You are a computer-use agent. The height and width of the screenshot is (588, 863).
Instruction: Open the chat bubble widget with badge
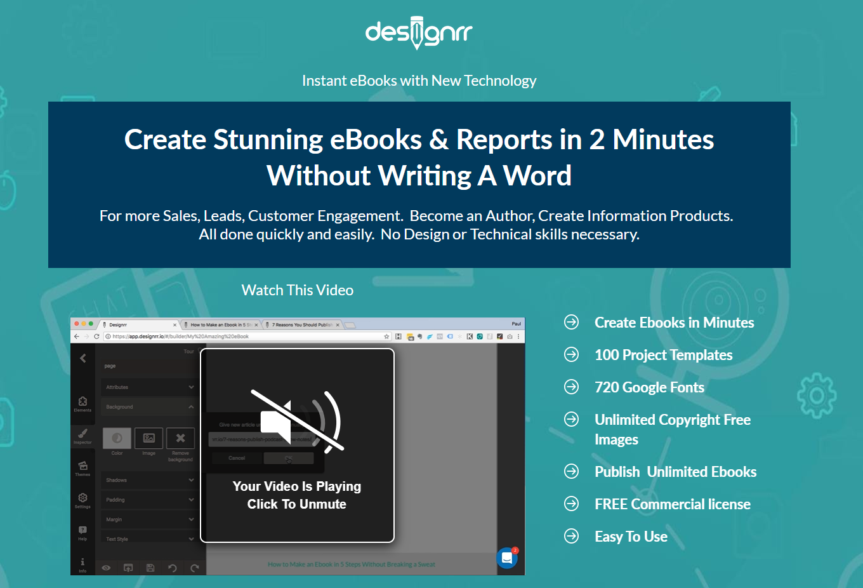click(507, 558)
